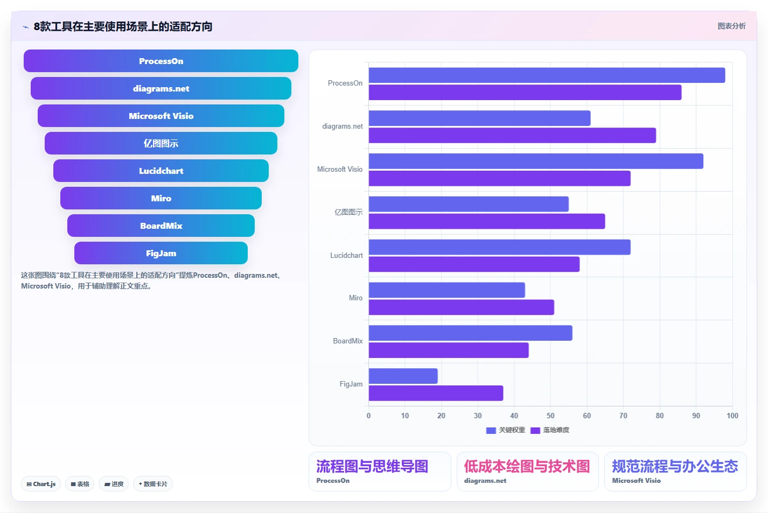
Task: Click ProcessOn's 关键权重 bar in the chart
Action: click(x=547, y=75)
